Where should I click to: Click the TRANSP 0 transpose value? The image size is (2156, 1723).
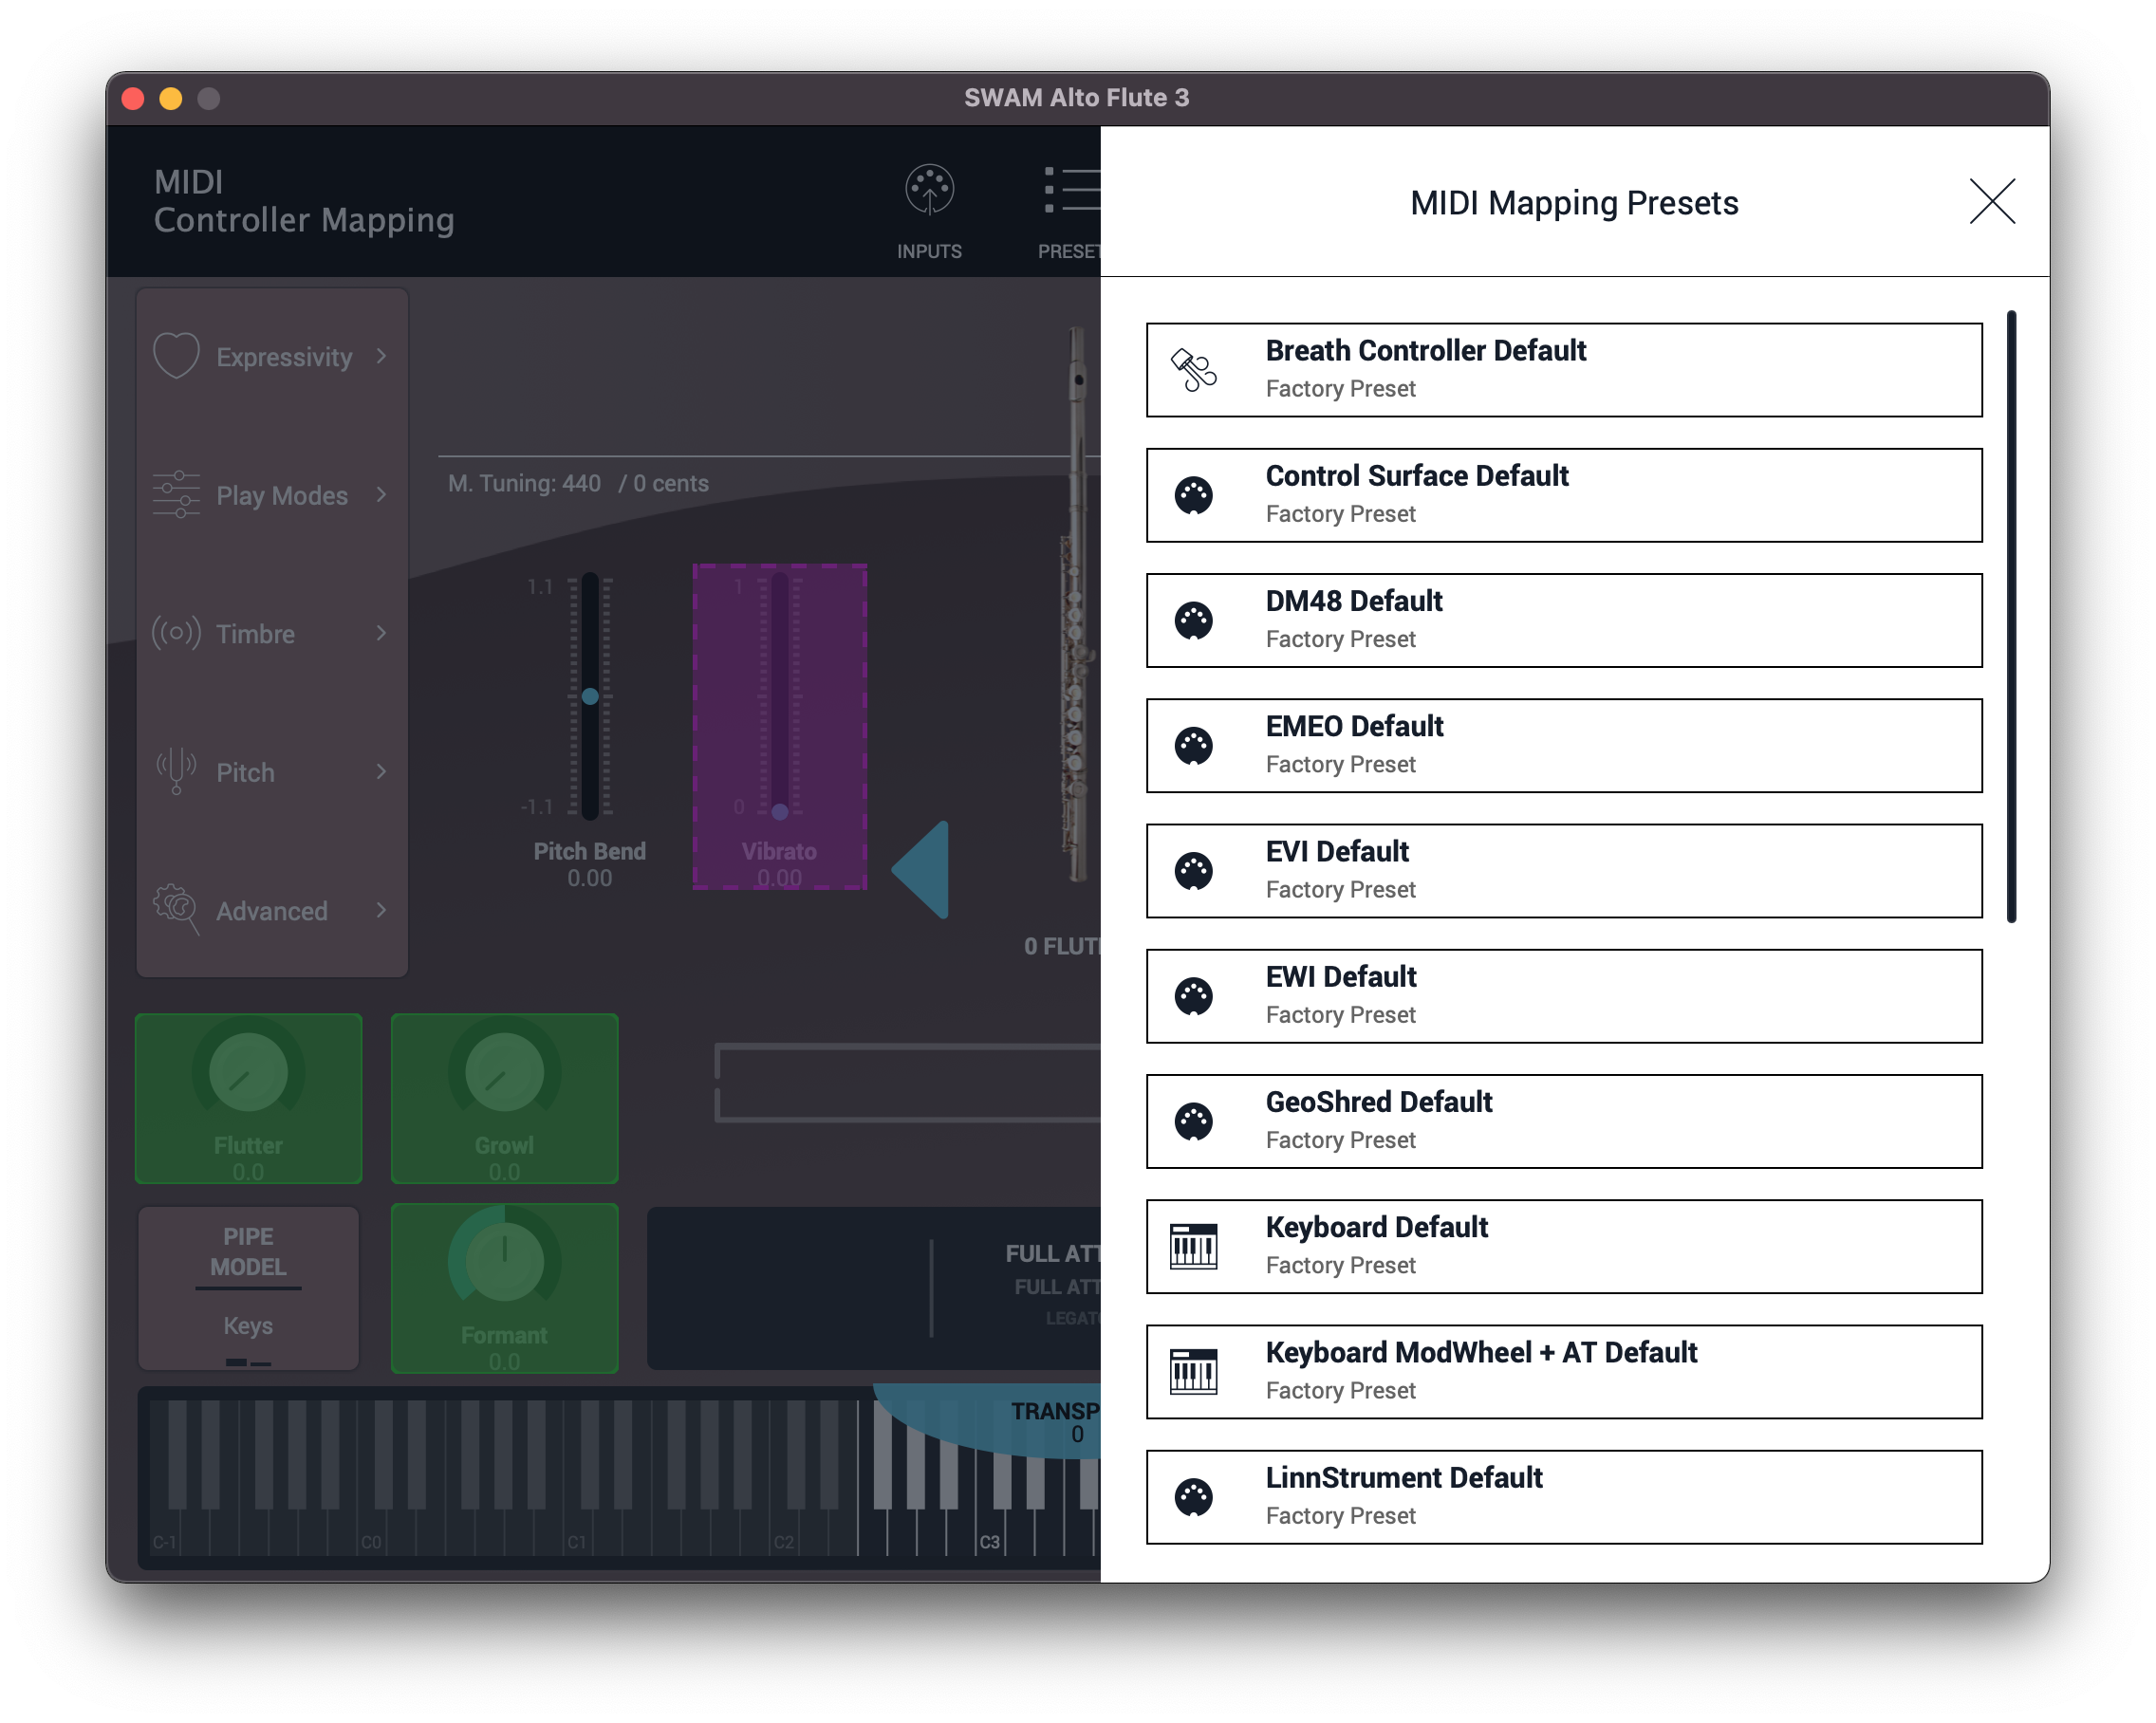click(1076, 1434)
